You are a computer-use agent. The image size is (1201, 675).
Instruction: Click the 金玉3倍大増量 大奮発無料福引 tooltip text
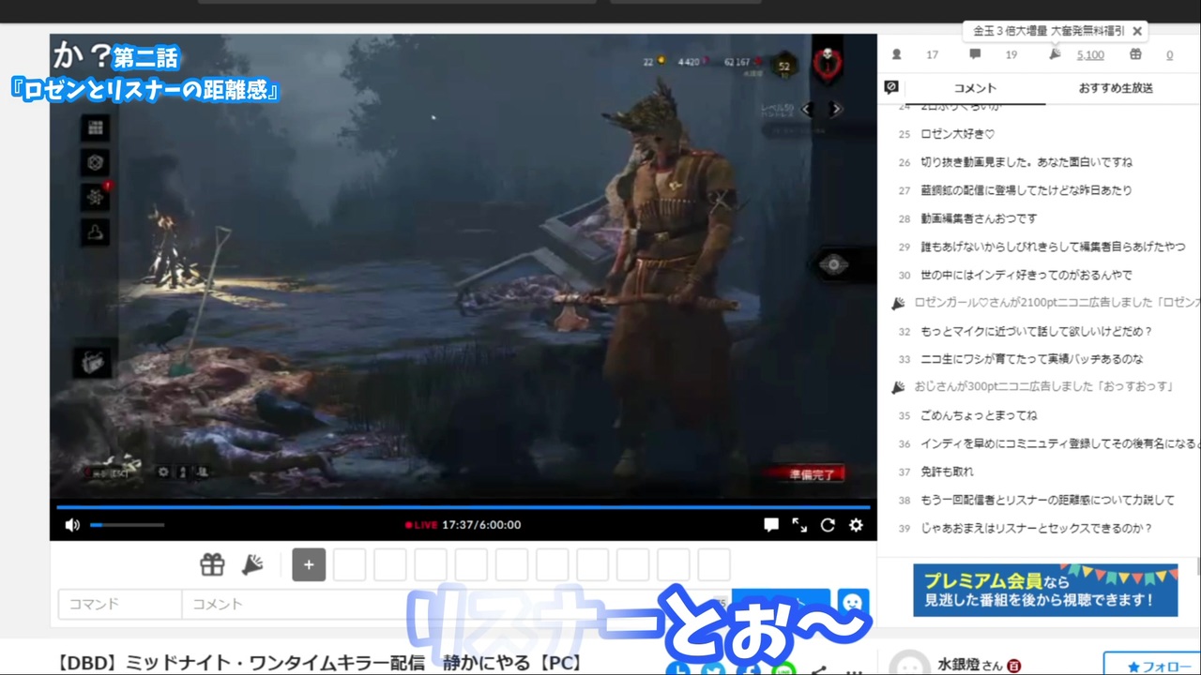1048,31
